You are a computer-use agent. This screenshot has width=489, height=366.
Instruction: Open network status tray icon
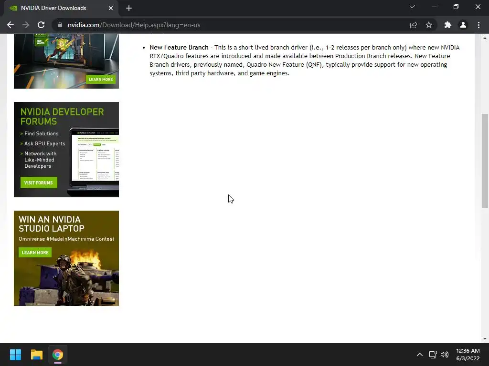[433, 355]
